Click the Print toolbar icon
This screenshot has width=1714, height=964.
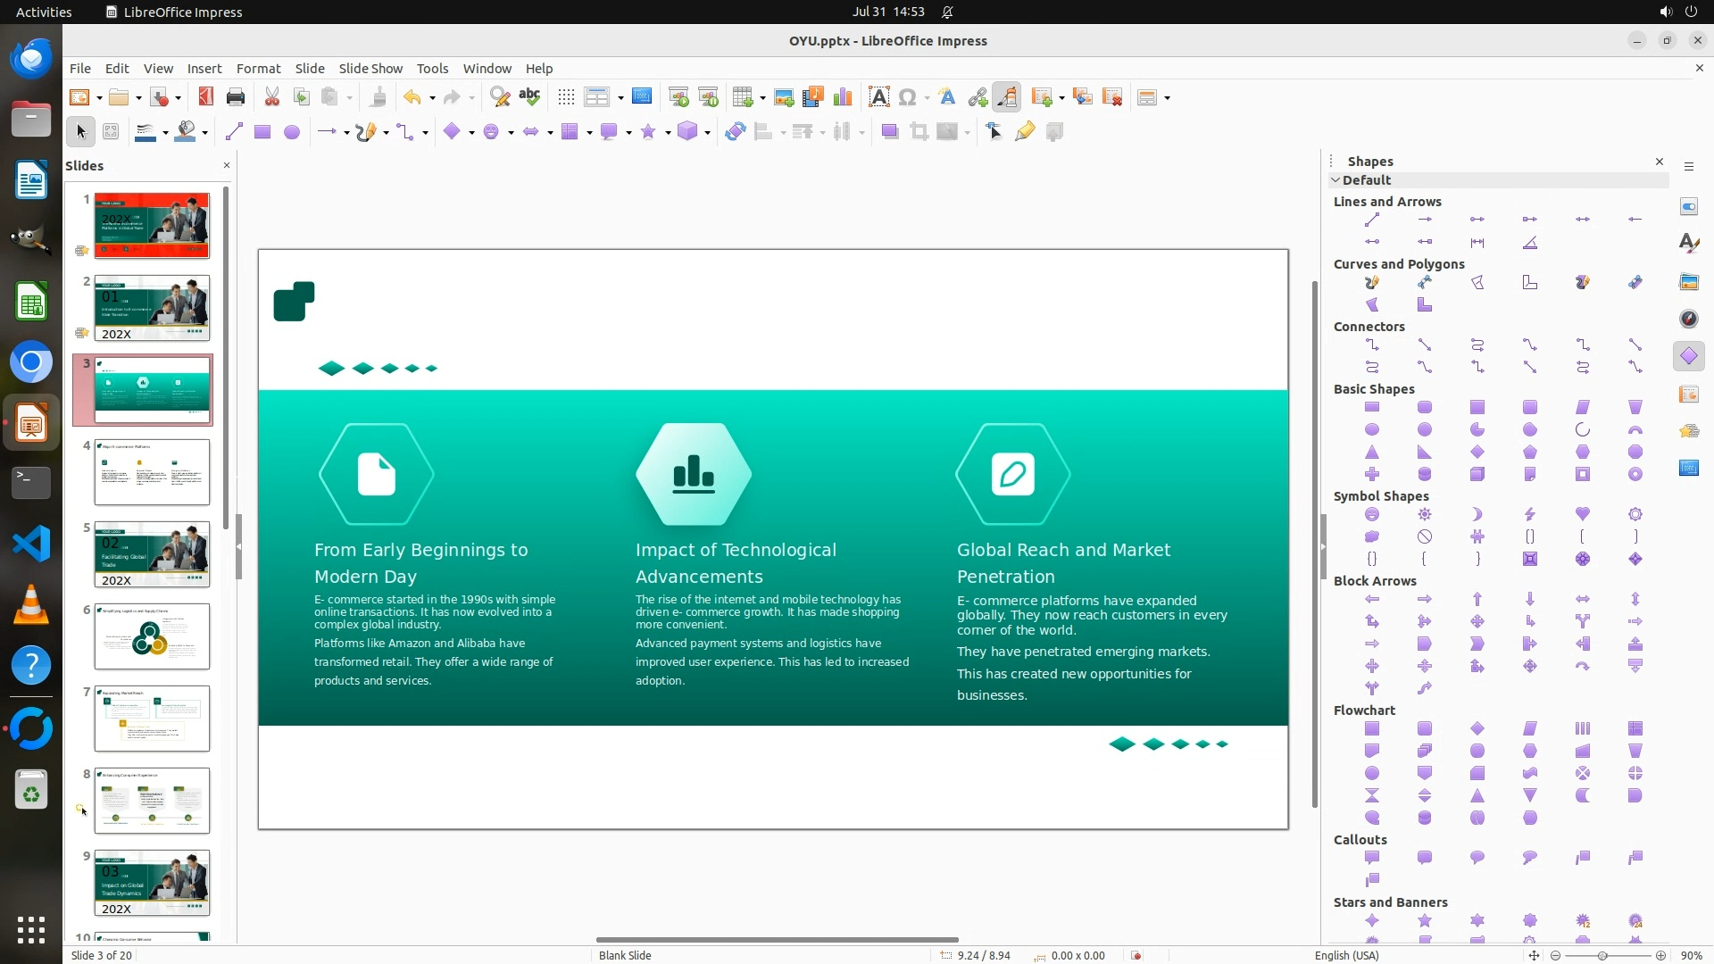click(x=236, y=97)
